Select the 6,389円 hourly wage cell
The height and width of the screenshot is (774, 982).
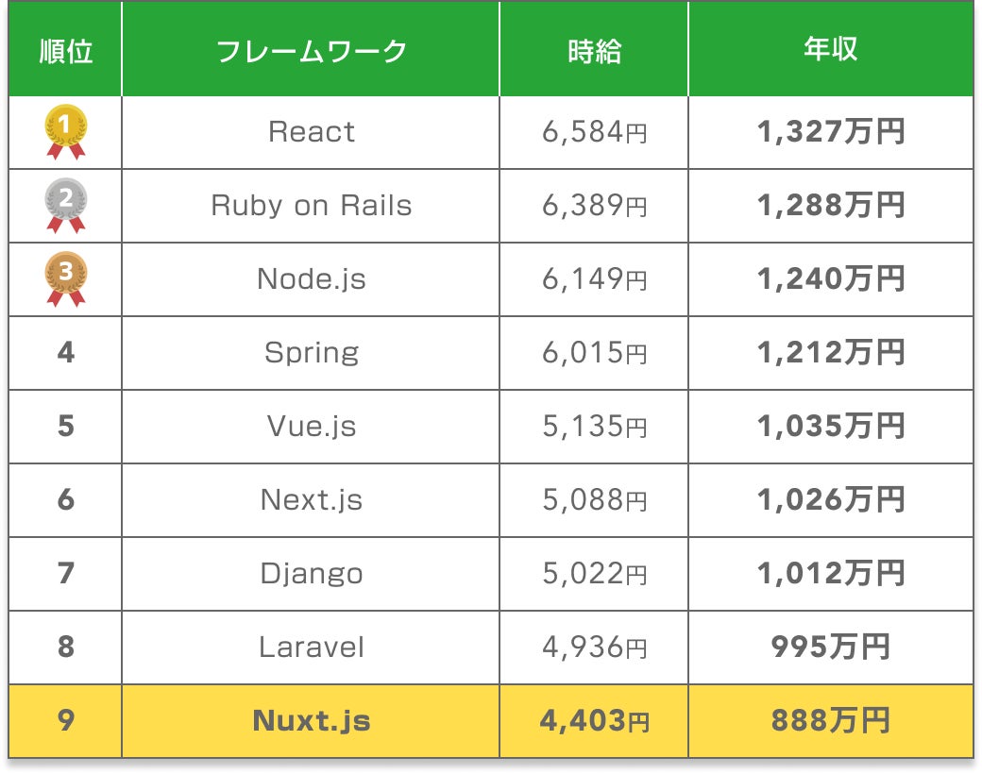(x=594, y=206)
